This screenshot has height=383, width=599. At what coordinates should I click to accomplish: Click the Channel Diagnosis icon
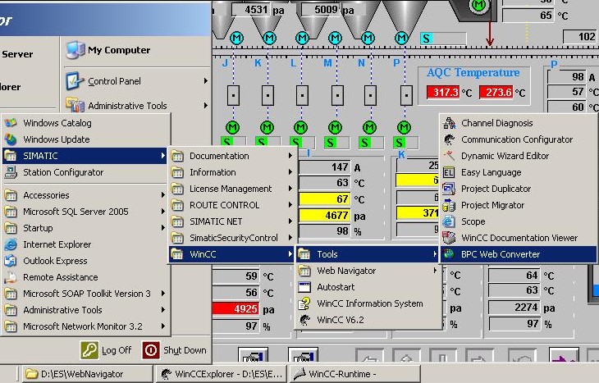[449, 123]
